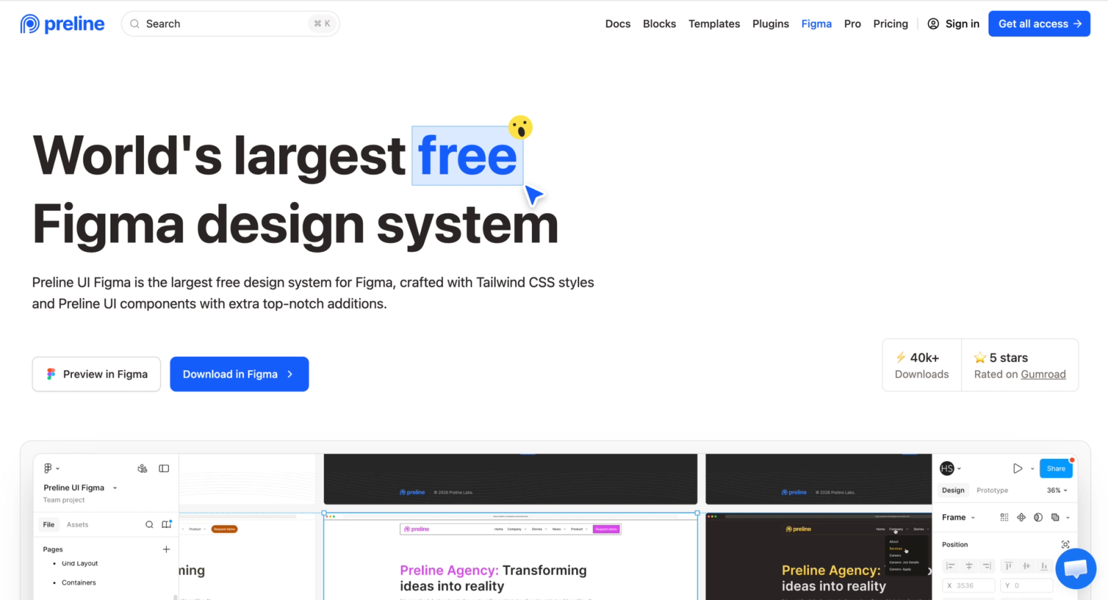
Task: Click the mask icon in the Frame row
Action: (1038, 518)
